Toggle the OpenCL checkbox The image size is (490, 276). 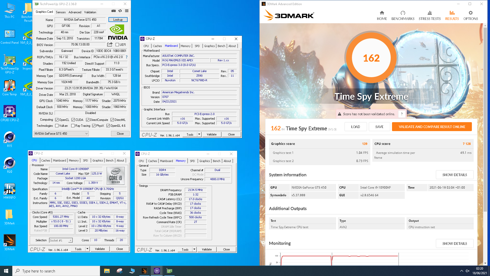pyautogui.click(x=57, y=120)
